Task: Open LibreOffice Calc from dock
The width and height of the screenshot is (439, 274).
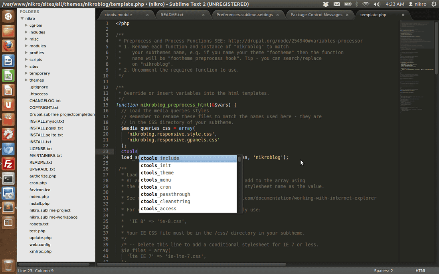Action: pyautogui.click(x=8, y=75)
